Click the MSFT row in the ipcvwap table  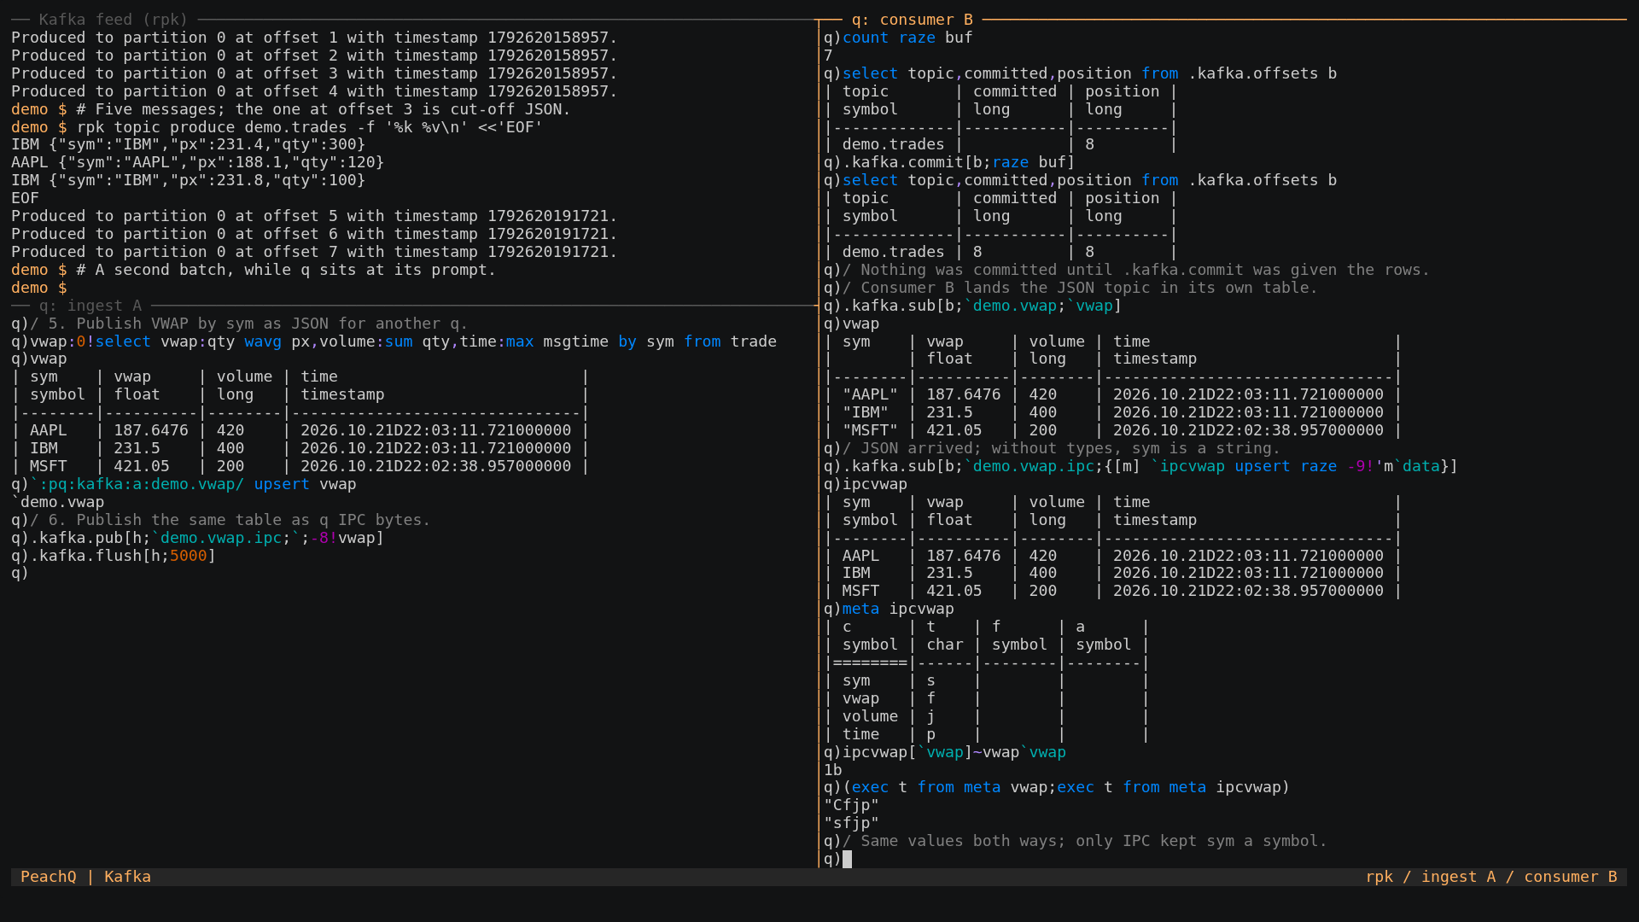[1113, 591]
